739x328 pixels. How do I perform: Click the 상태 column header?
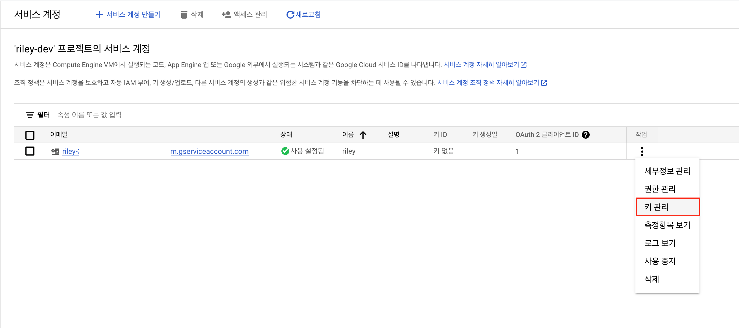pyautogui.click(x=286, y=134)
